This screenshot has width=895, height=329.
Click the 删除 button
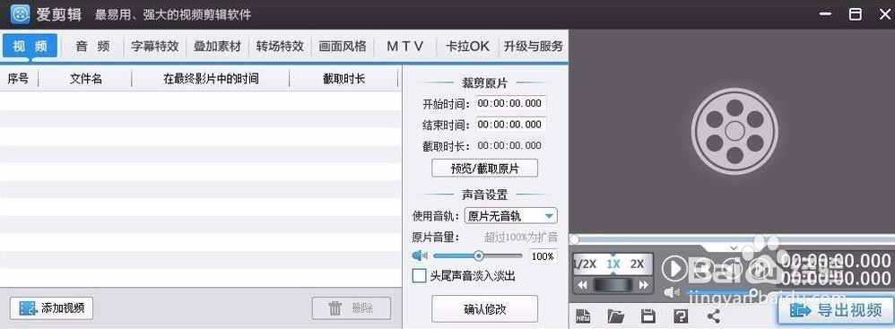[x=352, y=308]
